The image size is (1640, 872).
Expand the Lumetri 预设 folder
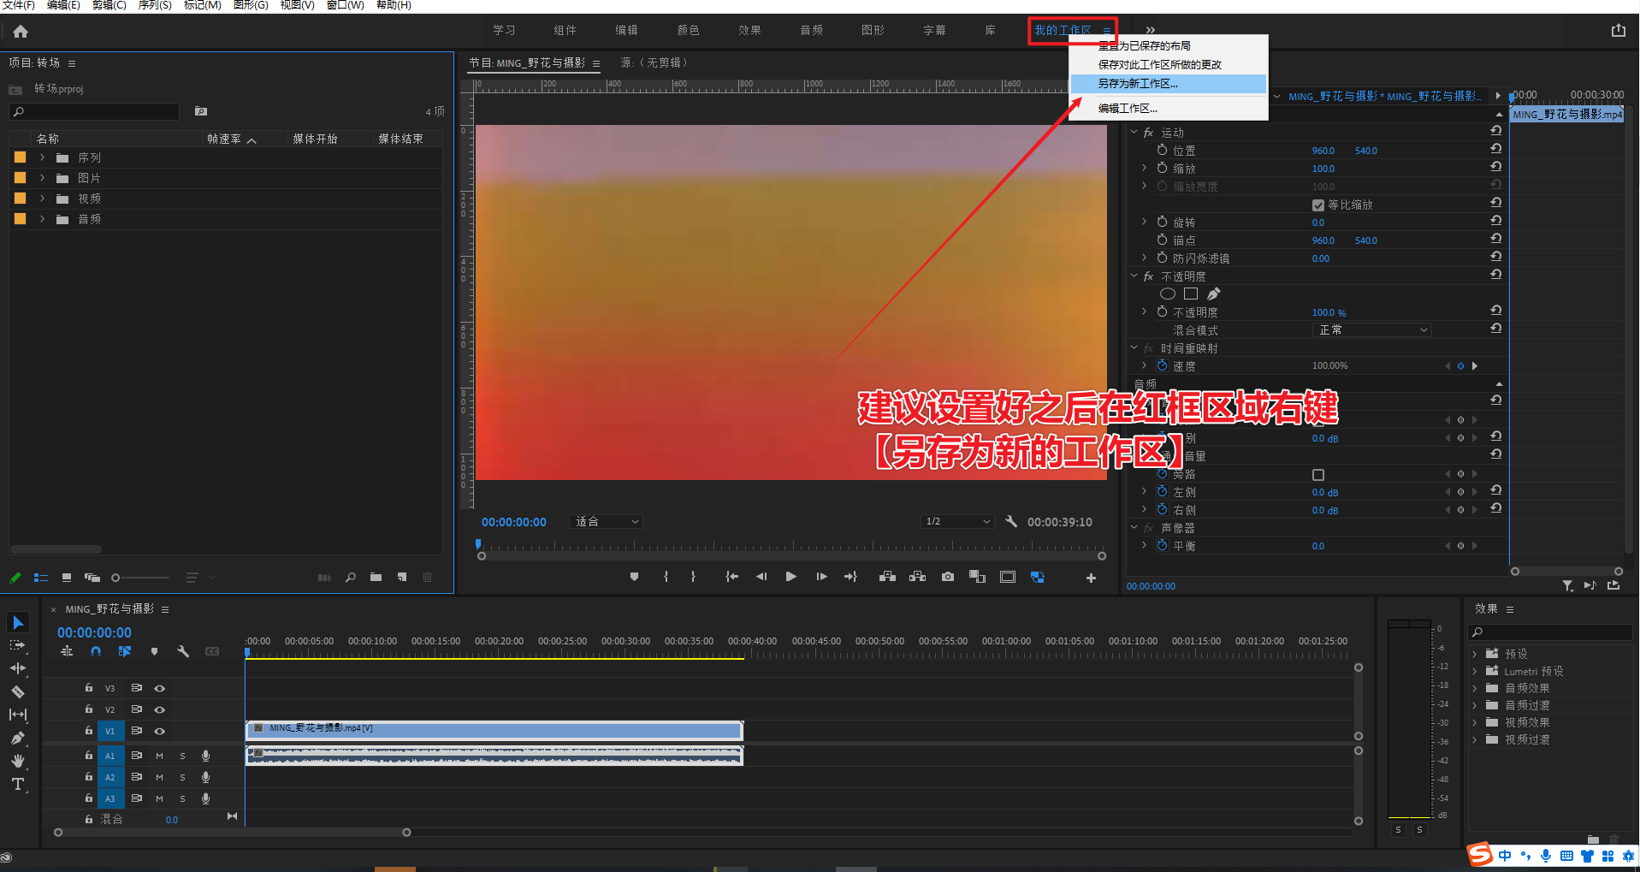(x=1475, y=671)
